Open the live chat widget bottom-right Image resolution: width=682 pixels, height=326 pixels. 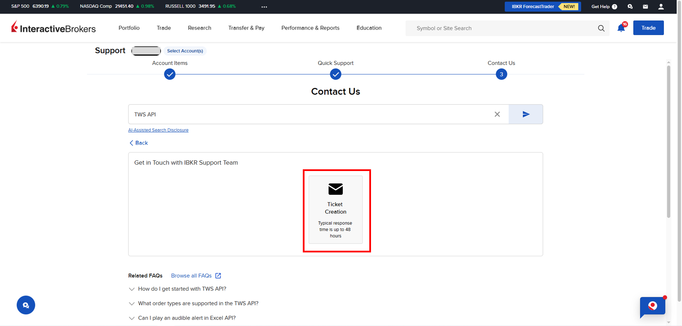[x=652, y=306]
